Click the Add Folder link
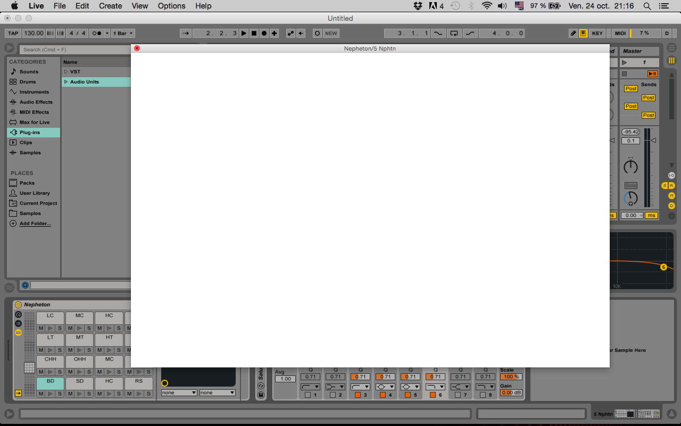 [x=35, y=224]
